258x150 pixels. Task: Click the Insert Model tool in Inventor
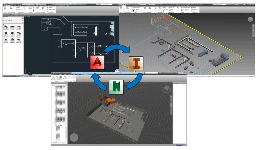point(150,9)
